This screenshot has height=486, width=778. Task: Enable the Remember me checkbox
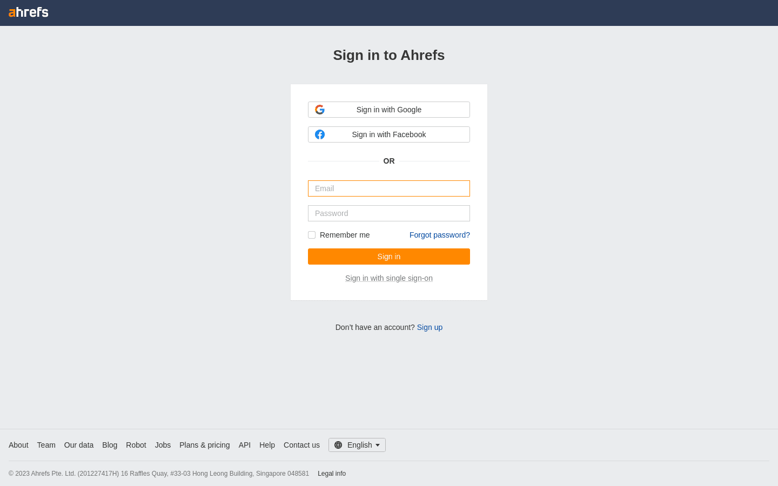[x=312, y=235]
